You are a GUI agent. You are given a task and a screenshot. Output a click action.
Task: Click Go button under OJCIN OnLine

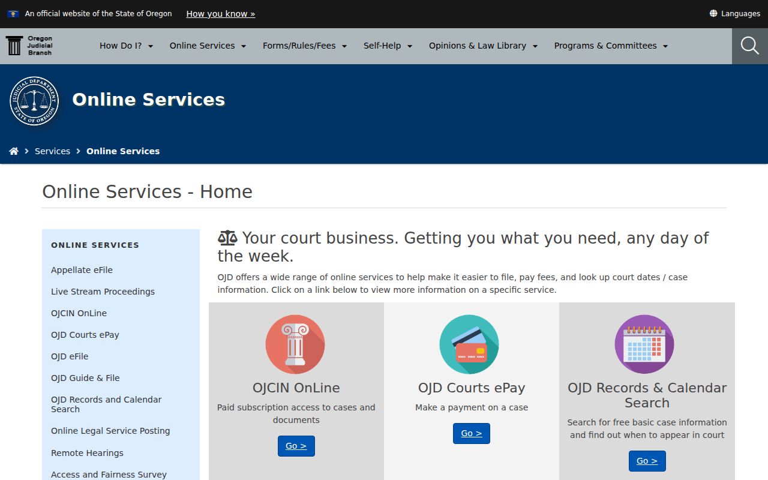296,446
